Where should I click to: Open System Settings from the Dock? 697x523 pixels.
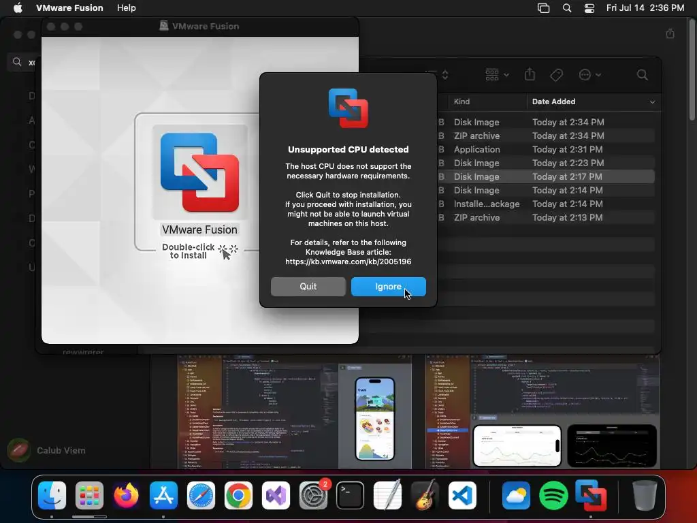coord(313,495)
